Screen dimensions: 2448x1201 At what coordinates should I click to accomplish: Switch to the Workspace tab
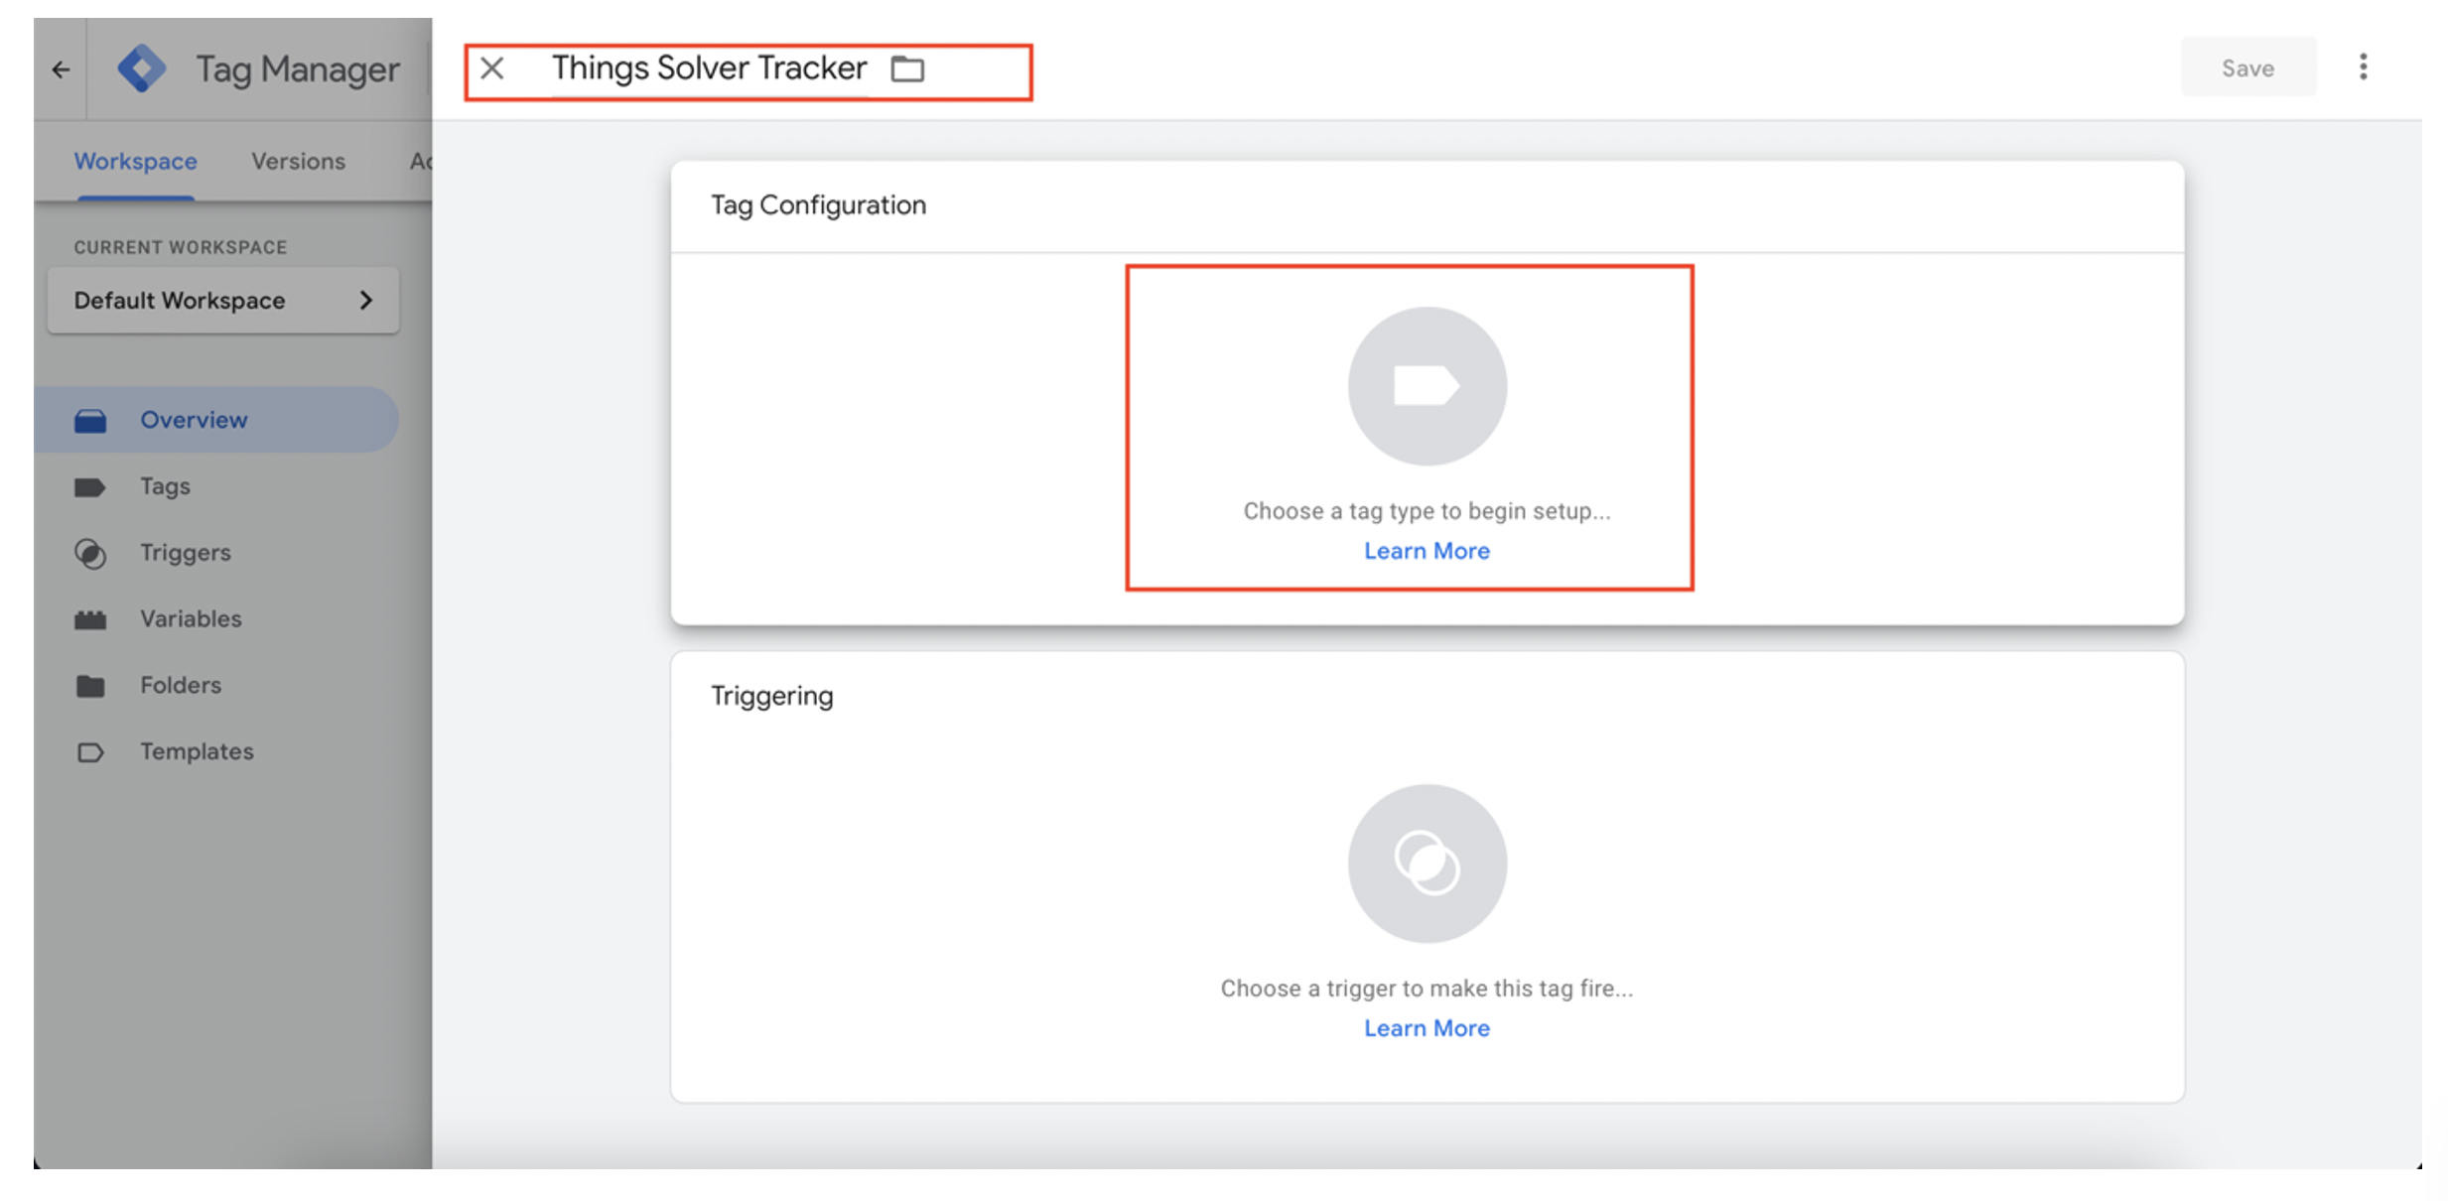coord(136,161)
